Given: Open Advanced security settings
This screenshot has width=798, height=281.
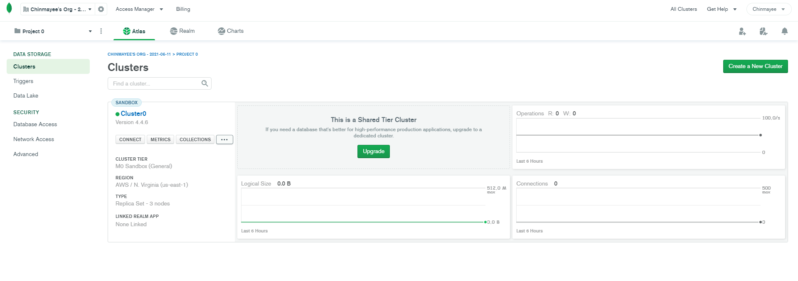Looking at the screenshot, I should (x=26, y=154).
